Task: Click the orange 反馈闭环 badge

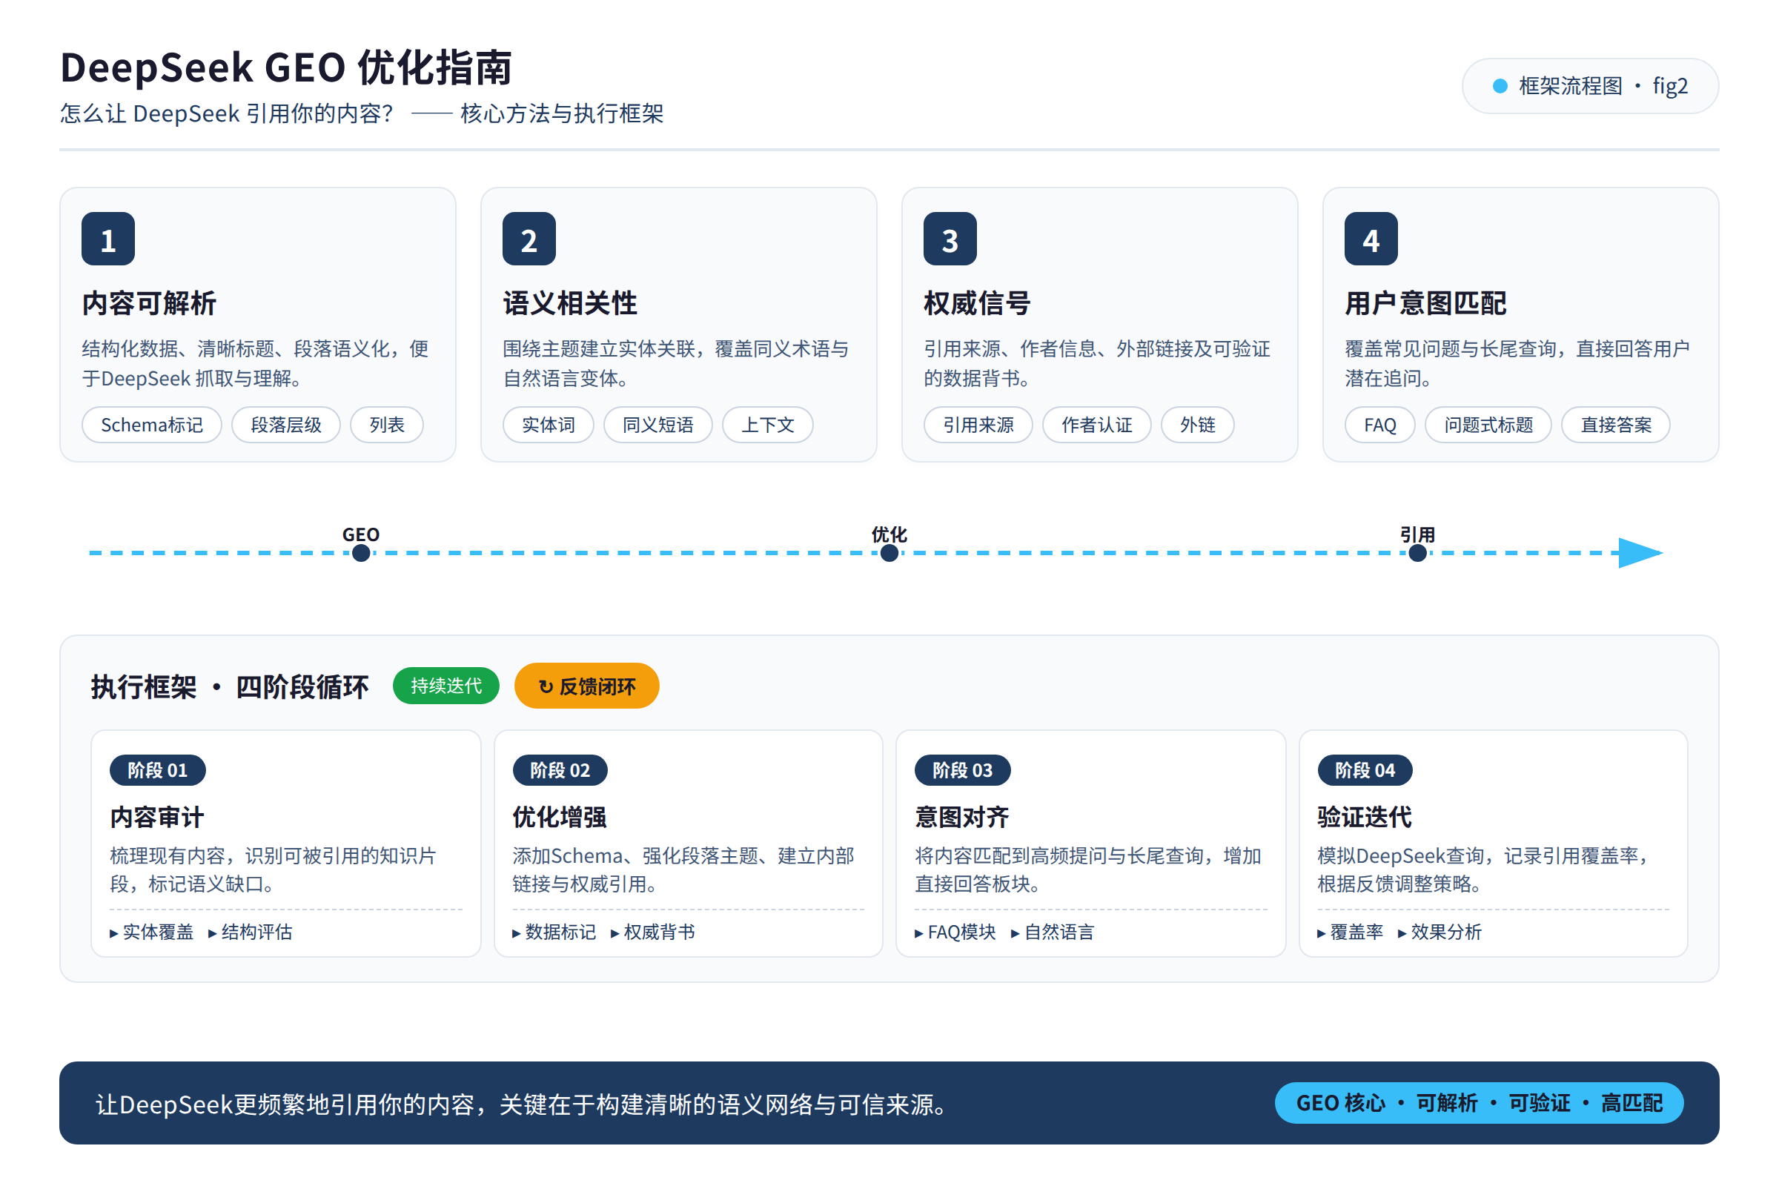Action: pyautogui.click(x=587, y=686)
